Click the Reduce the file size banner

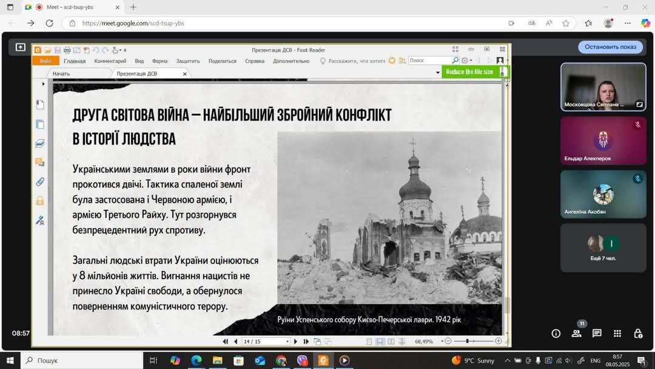point(469,72)
